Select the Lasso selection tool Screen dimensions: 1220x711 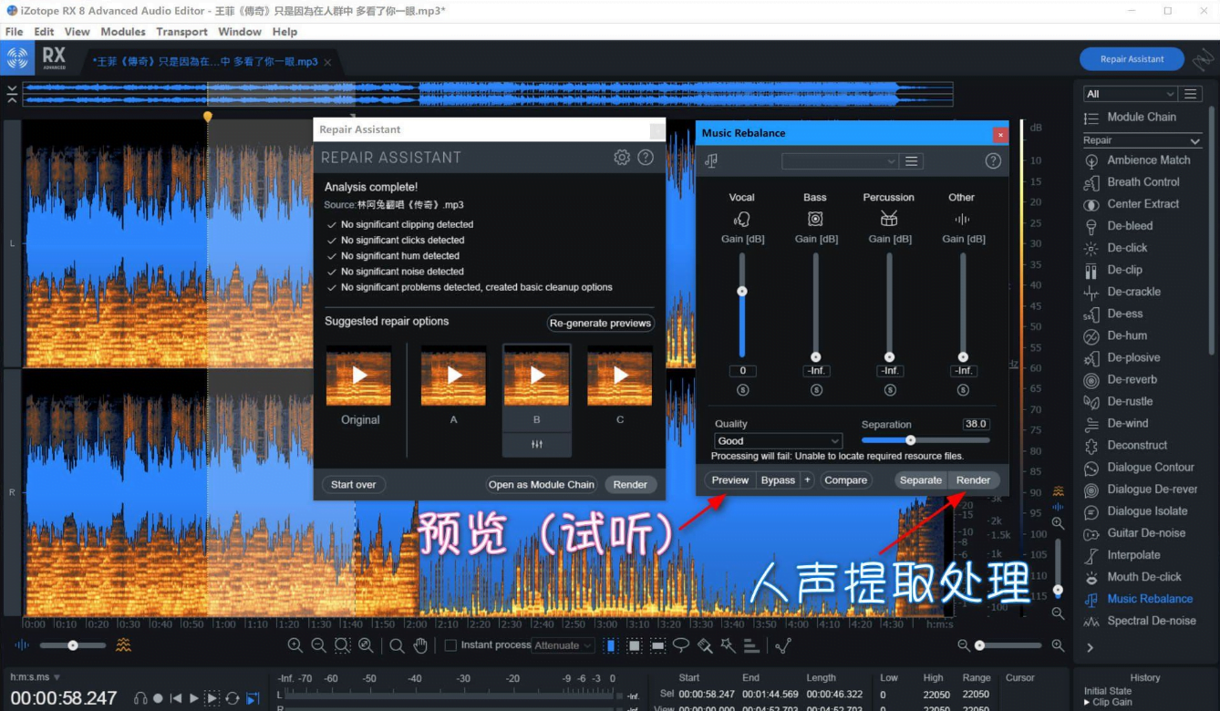tap(680, 645)
